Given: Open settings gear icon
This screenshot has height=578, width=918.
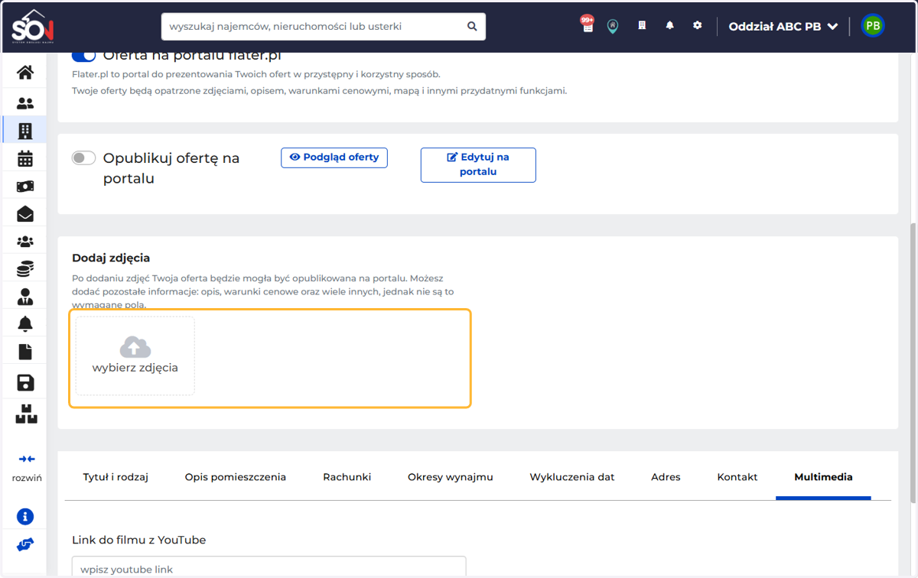Looking at the screenshot, I should click(697, 25).
